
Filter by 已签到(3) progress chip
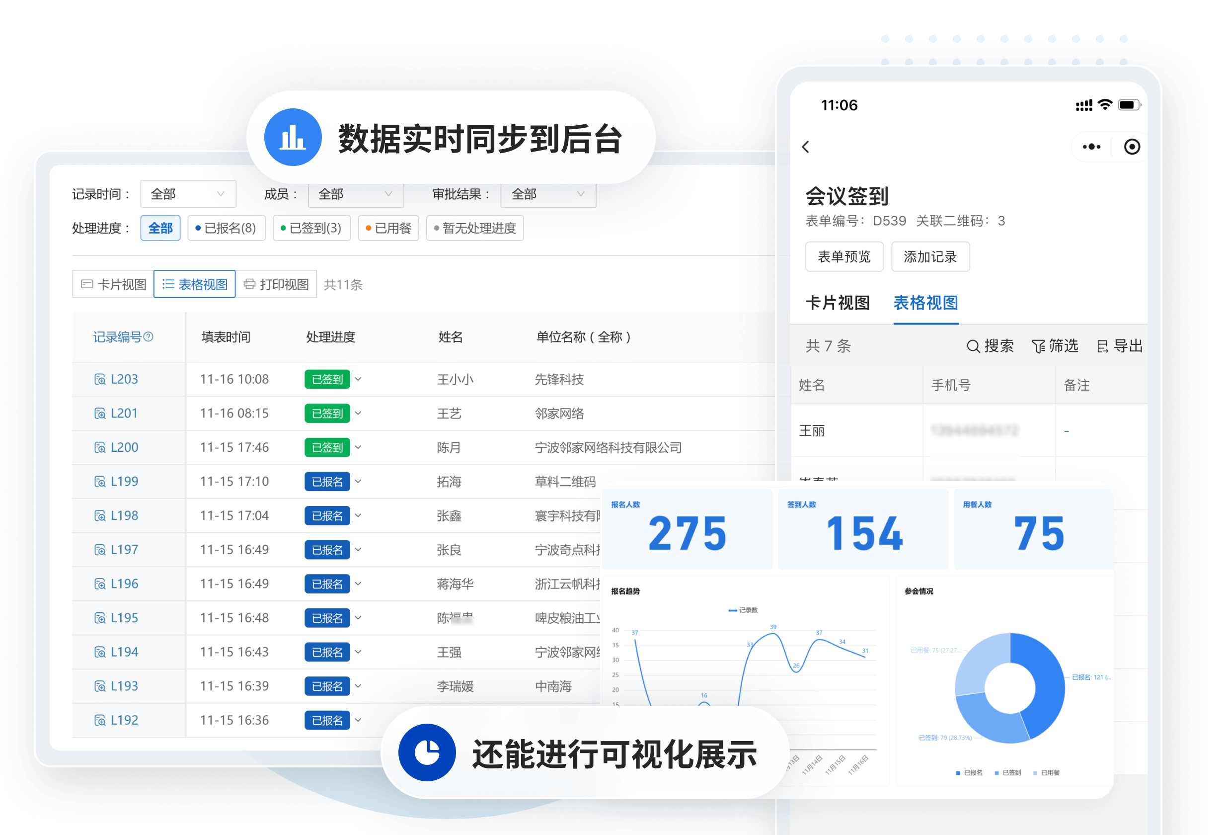tap(311, 228)
